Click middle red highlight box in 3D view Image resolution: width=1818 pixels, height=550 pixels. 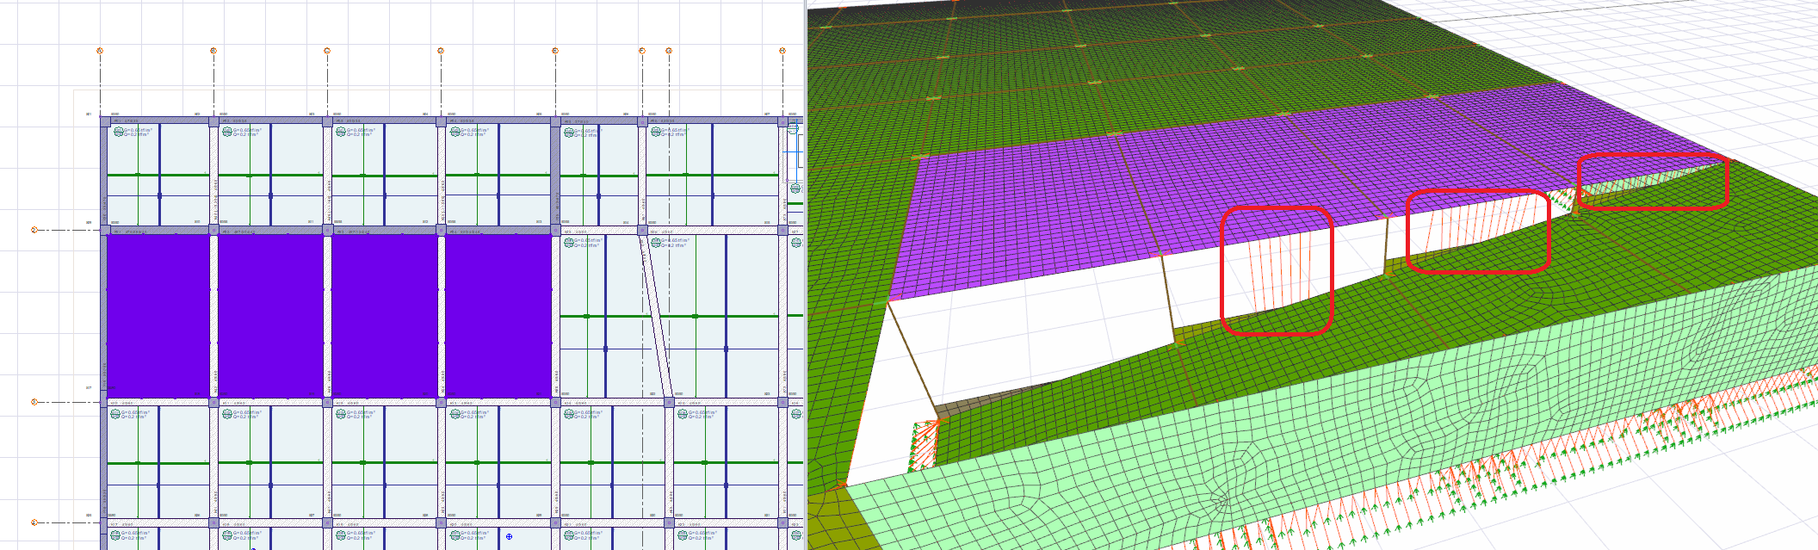[1477, 232]
